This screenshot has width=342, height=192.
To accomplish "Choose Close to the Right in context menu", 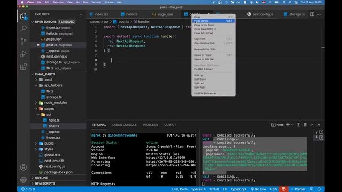I will [213, 25].
